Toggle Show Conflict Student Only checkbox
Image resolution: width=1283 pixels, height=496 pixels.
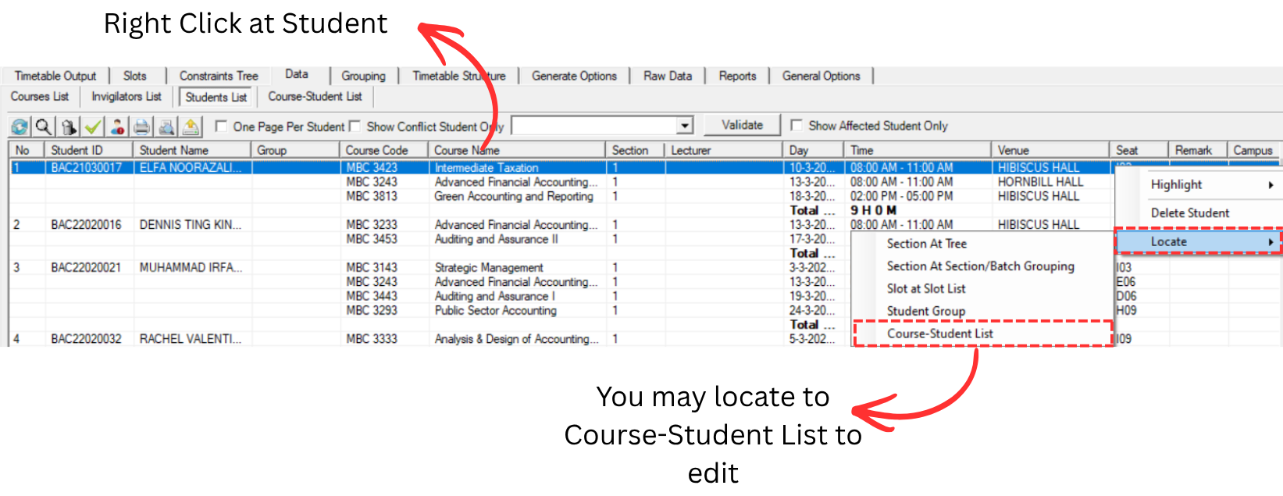[355, 126]
